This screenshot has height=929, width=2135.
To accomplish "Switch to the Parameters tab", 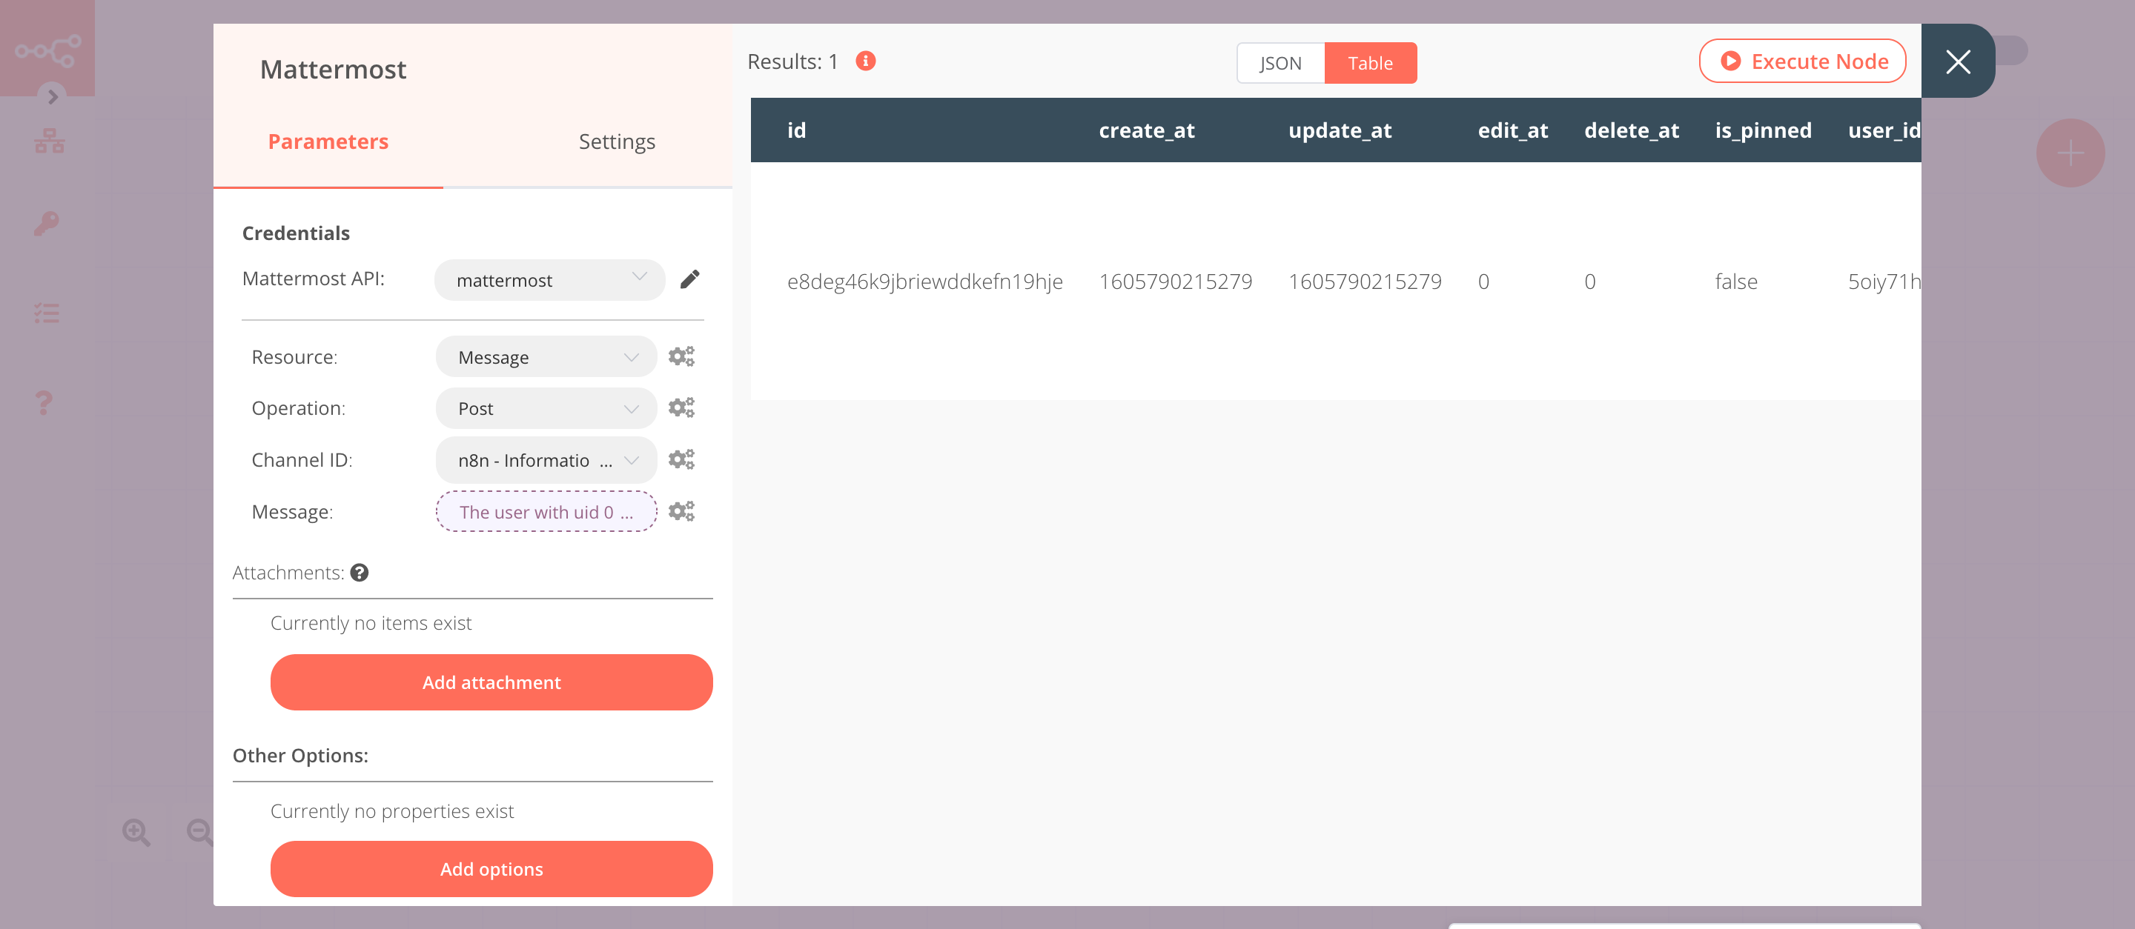I will 327,141.
